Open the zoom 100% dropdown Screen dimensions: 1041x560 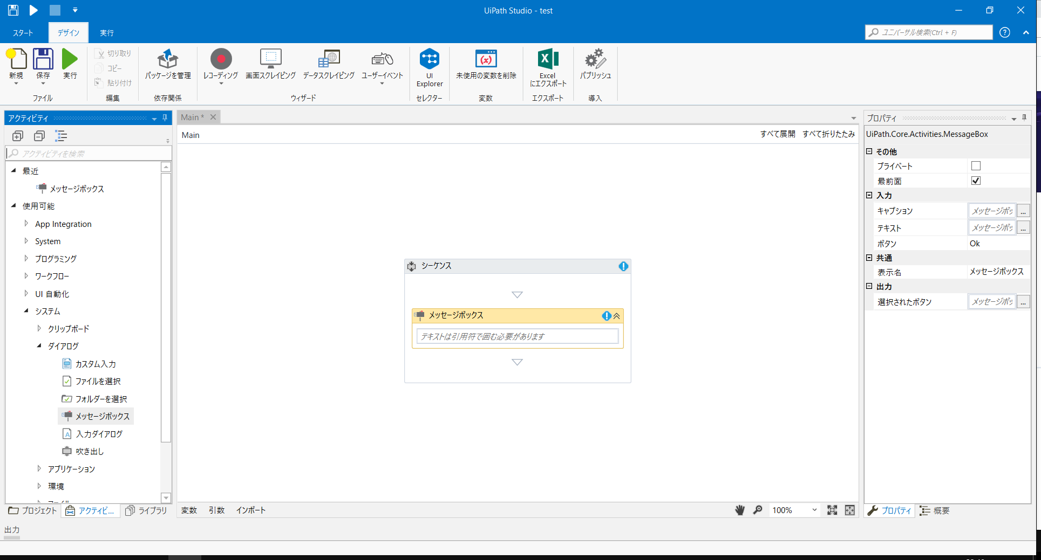click(x=814, y=510)
